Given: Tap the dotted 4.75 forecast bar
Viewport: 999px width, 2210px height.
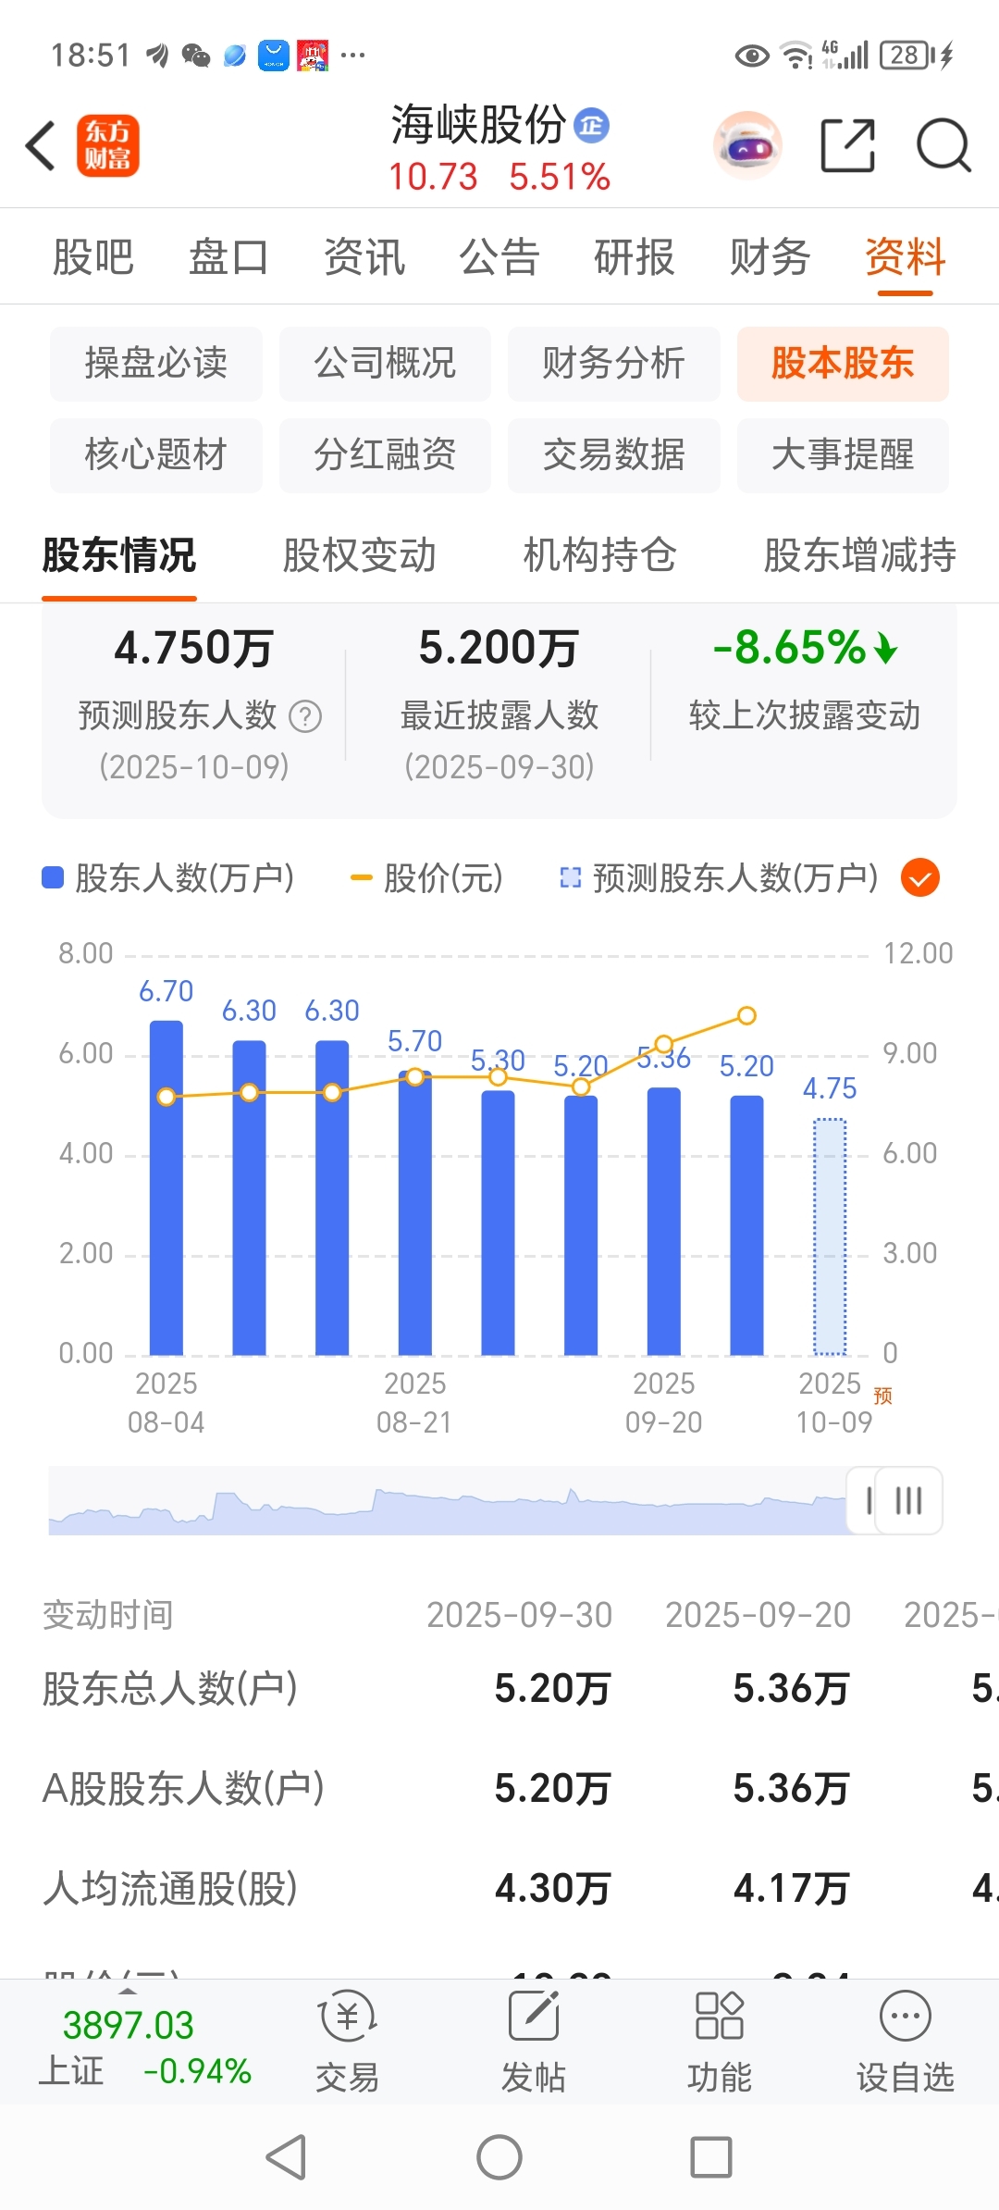Looking at the screenshot, I should tap(830, 1236).
